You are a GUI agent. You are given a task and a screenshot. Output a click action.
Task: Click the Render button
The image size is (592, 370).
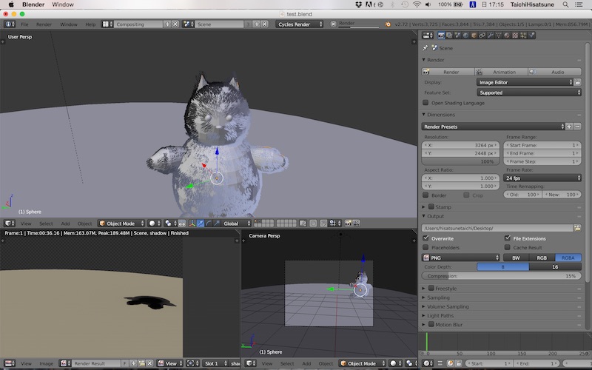pos(448,72)
